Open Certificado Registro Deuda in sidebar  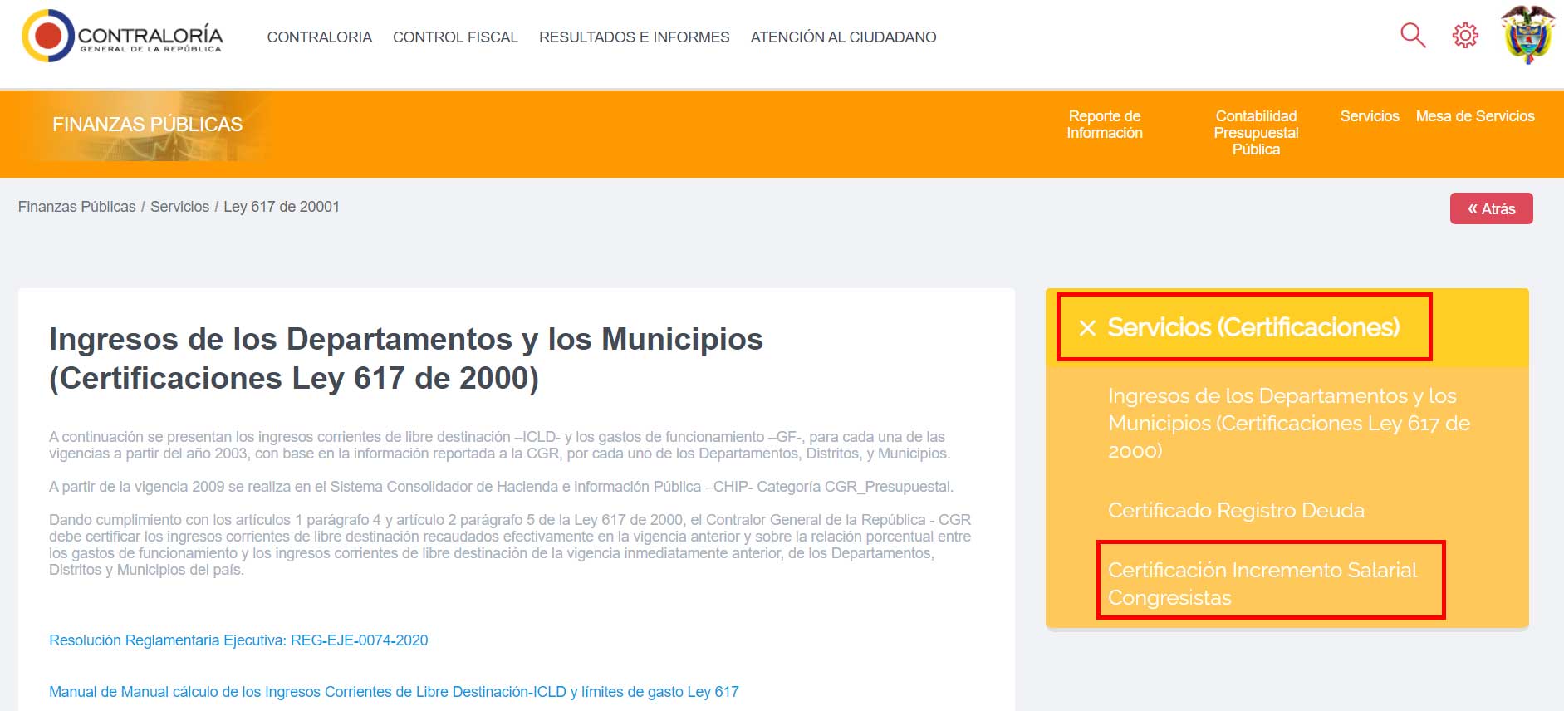(x=1235, y=510)
